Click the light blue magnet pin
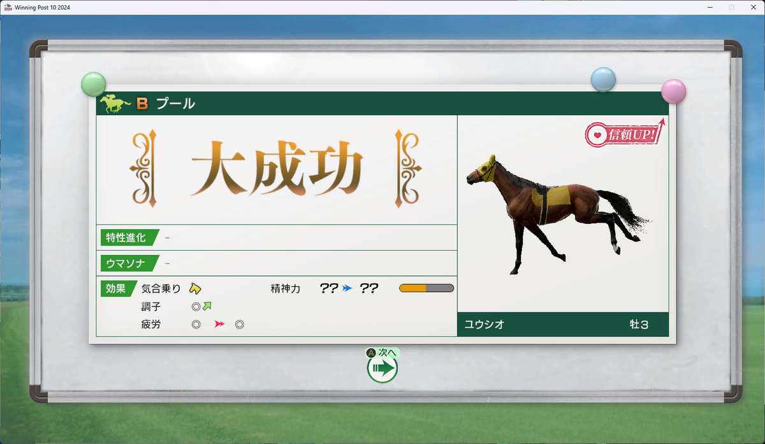Image resolution: width=765 pixels, height=444 pixels. point(603,80)
